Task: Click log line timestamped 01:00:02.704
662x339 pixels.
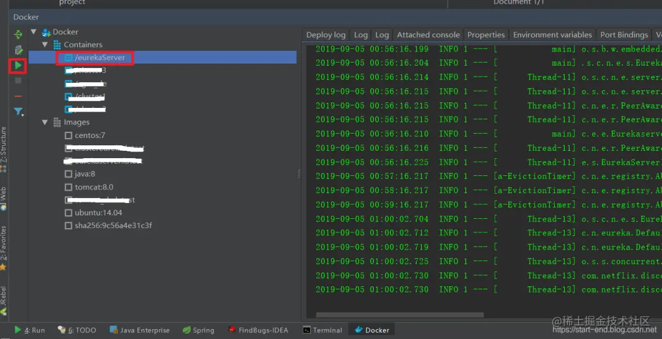Action: point(489,219)
